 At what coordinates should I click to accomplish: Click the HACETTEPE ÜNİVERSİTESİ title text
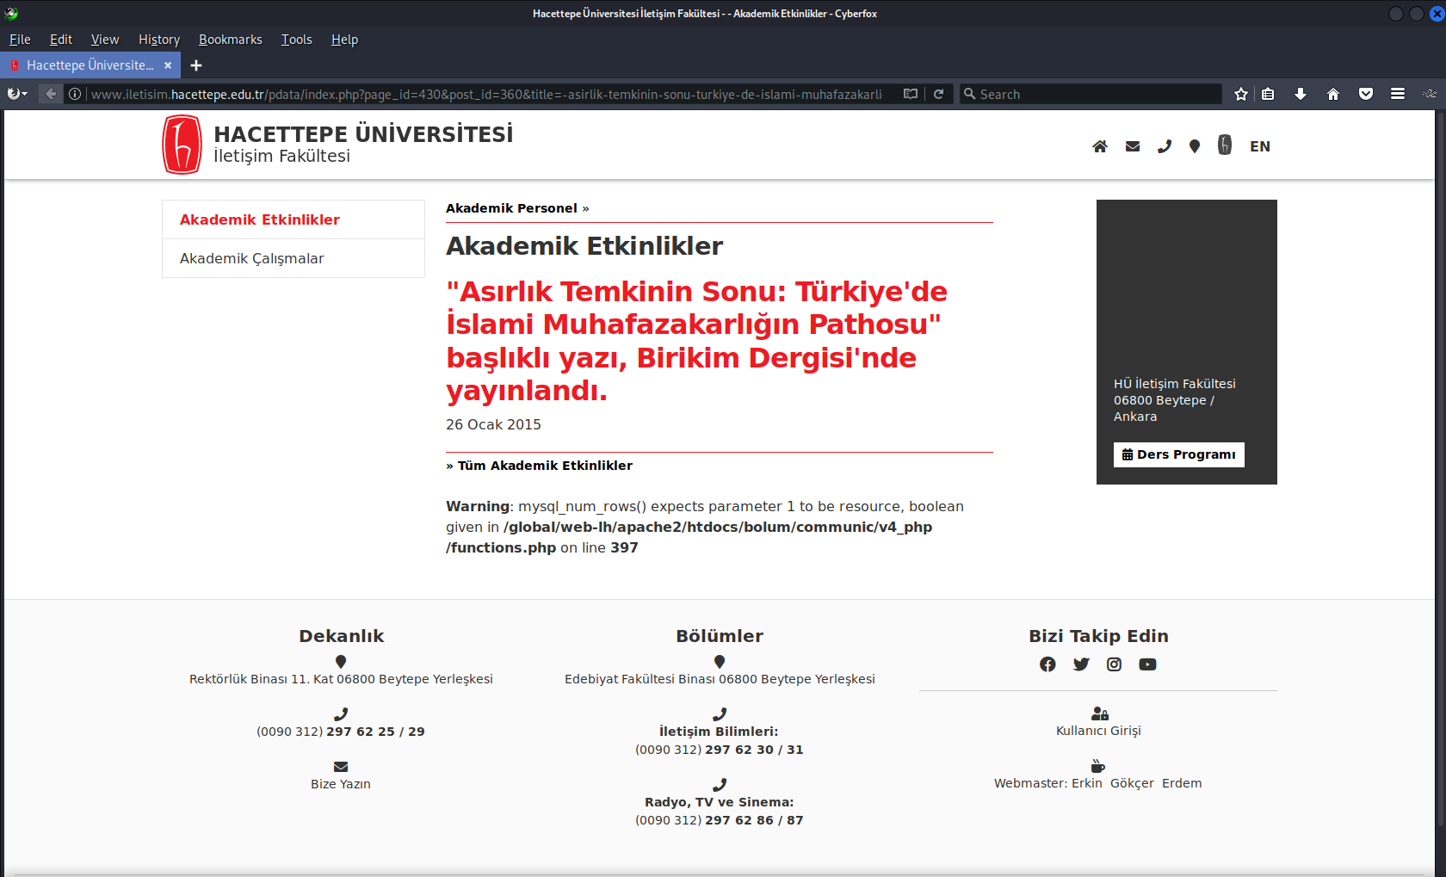click(x=363, y=134)
